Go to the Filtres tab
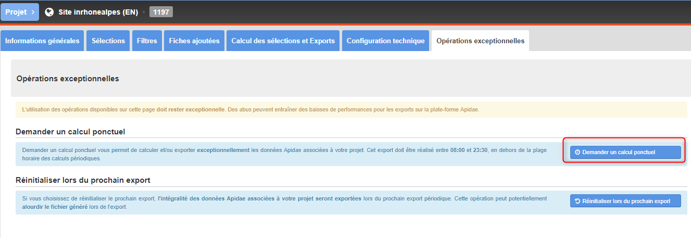 147,41
